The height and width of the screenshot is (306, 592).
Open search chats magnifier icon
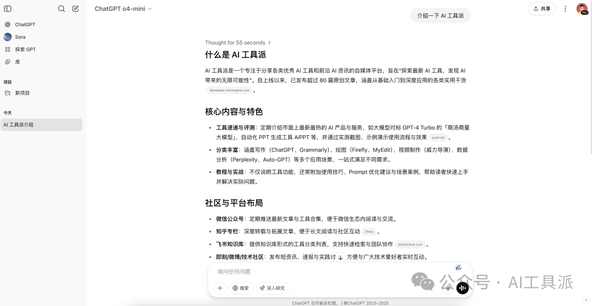[x=61, y=9]
